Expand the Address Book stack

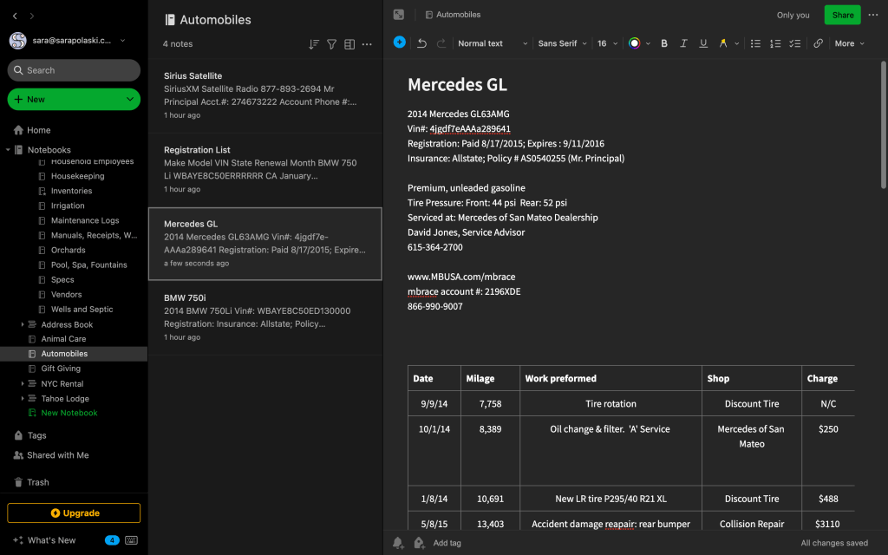coord(22,324)
